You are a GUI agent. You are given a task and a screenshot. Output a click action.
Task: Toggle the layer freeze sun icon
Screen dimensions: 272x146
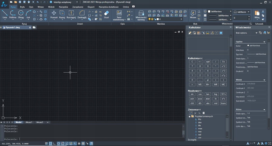point(153,19)
